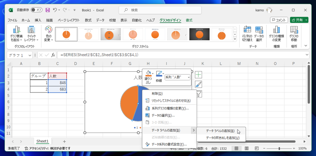Image resolution: width=316 pixels, height=156 pixels.
Task: Open the Outline (枠線) dropdown arrow
Action: point(163,73)
